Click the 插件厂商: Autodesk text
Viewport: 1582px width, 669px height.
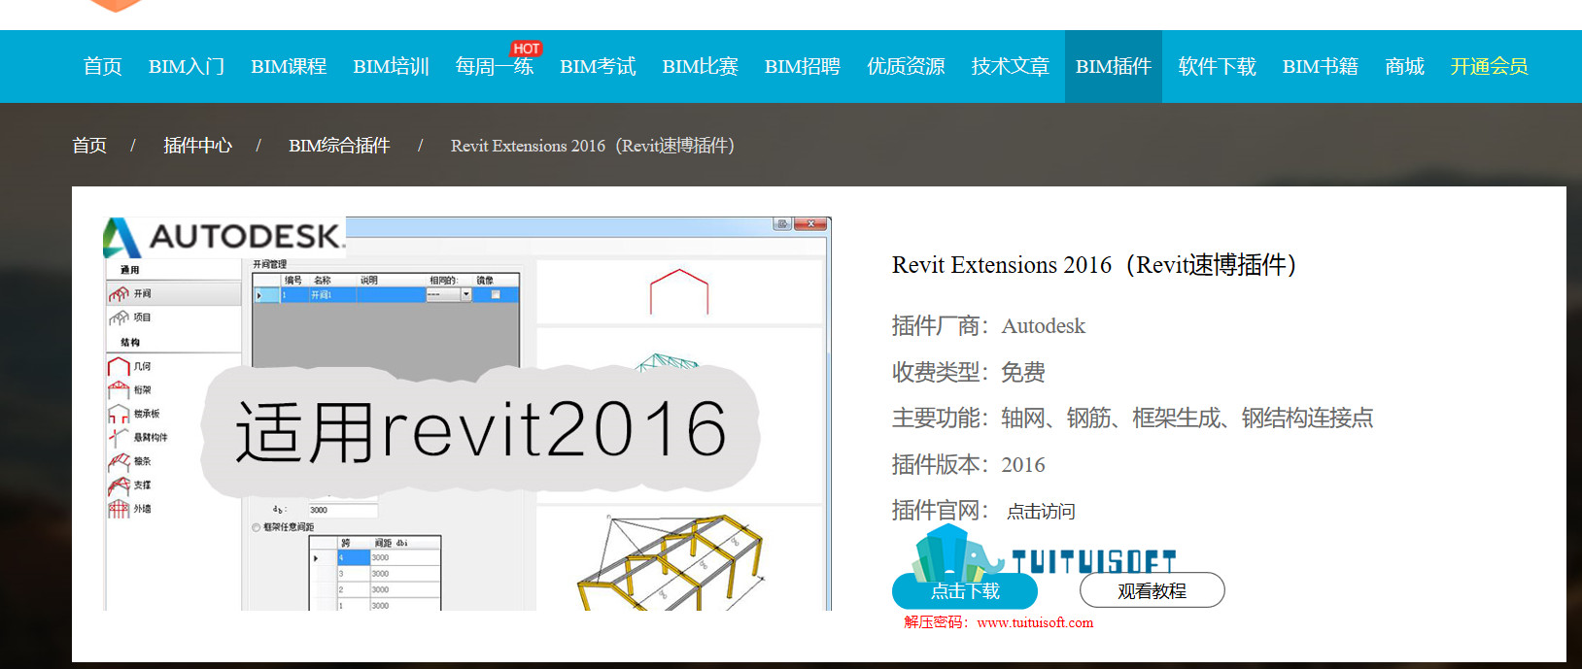click(x=988, y=326)
